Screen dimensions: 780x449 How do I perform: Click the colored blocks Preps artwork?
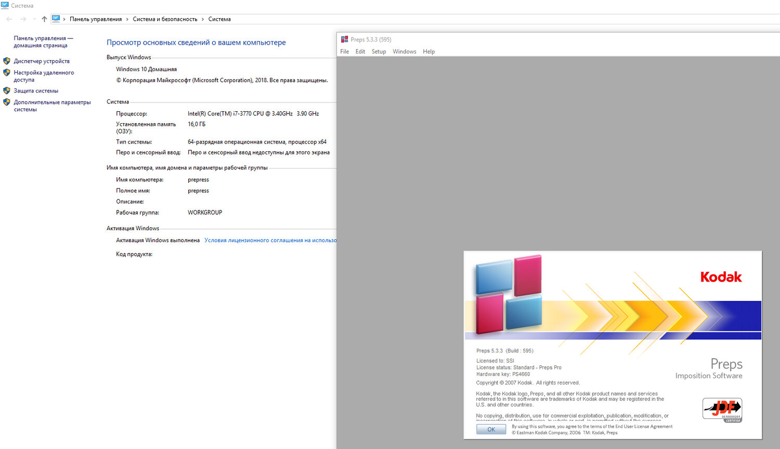click(509, 294)
